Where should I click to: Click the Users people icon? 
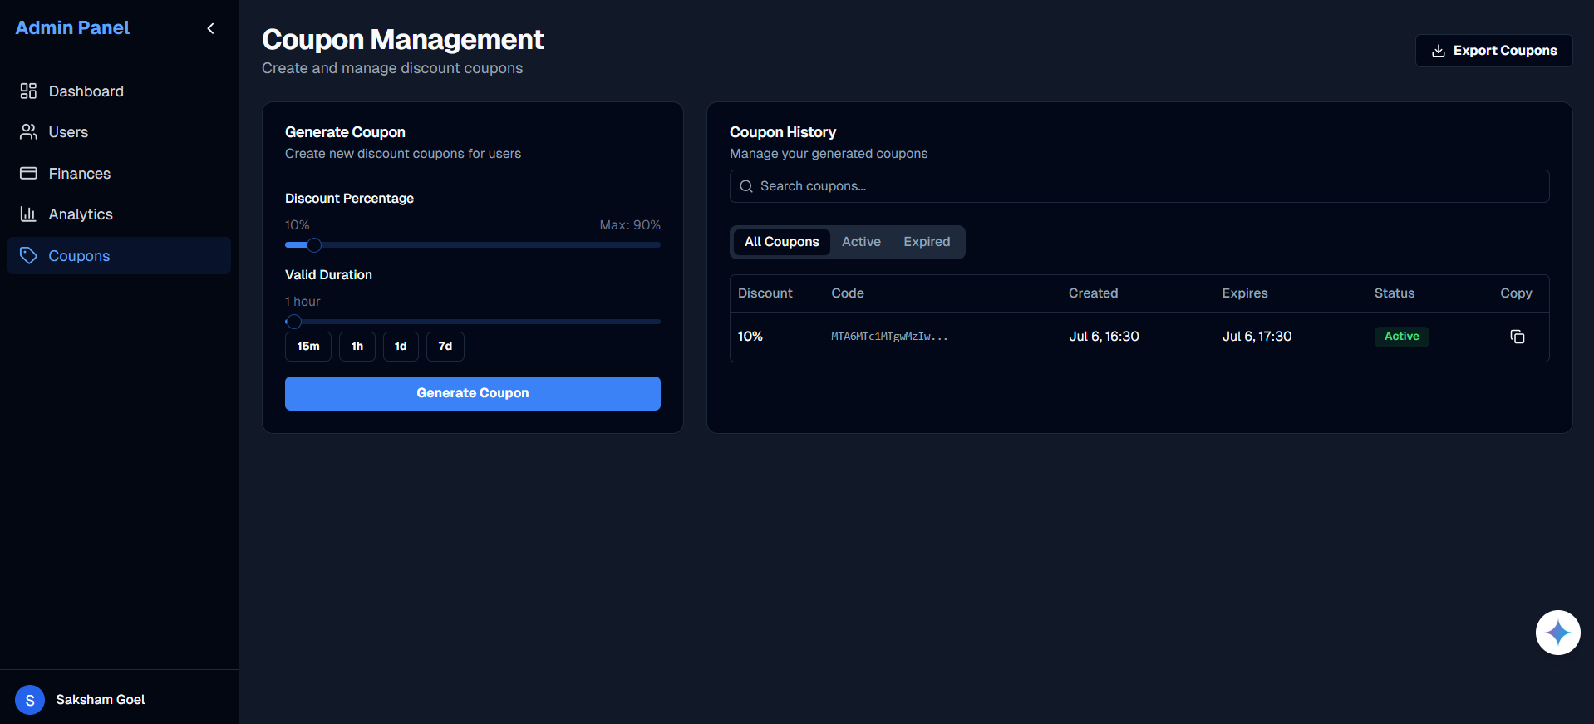[x=28, y=131]
